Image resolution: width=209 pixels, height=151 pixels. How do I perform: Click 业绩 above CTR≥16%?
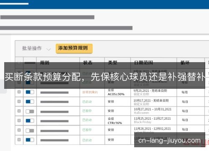pyautogui.click(x=111, y=118)
